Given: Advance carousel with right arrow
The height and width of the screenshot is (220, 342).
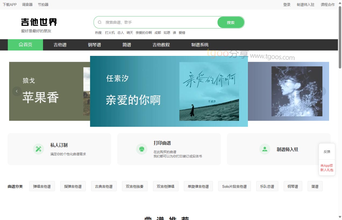Looking at the screenshot, I should pos(321,91).
